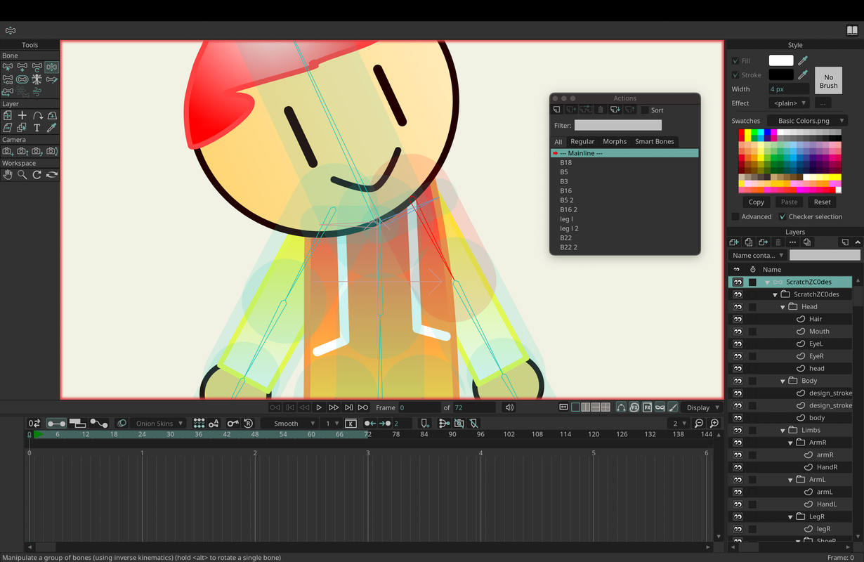
Task: Open the Effect plain dropdown
Action: (789, 103)
